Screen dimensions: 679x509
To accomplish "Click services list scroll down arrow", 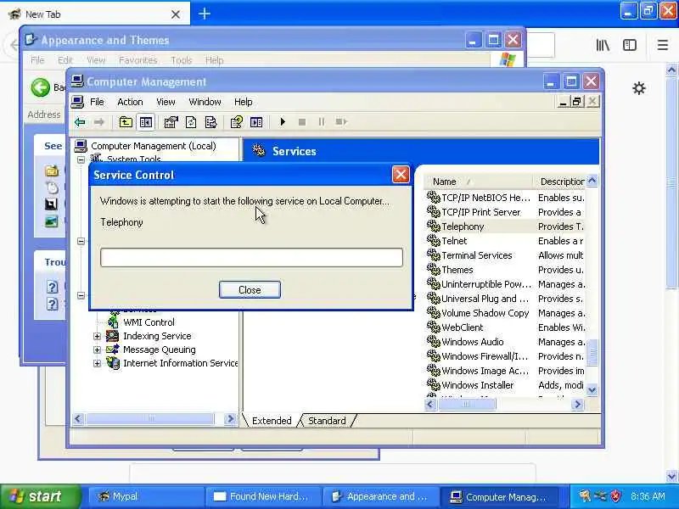I will pos(592,389).
